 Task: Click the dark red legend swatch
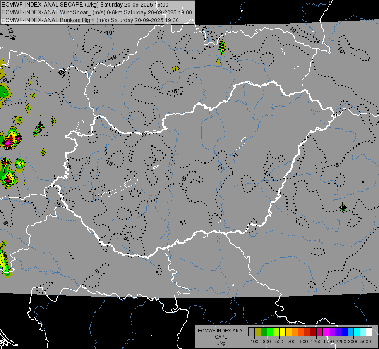coord(314,332)
